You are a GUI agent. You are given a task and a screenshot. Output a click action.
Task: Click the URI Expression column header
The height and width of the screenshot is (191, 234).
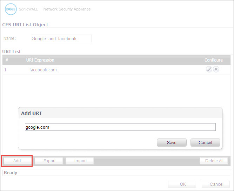coord(40,60)
